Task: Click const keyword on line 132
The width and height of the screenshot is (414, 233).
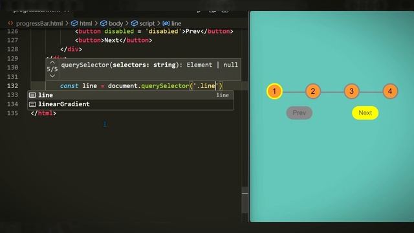Action: pyautogui.click(x=69, y=86)
